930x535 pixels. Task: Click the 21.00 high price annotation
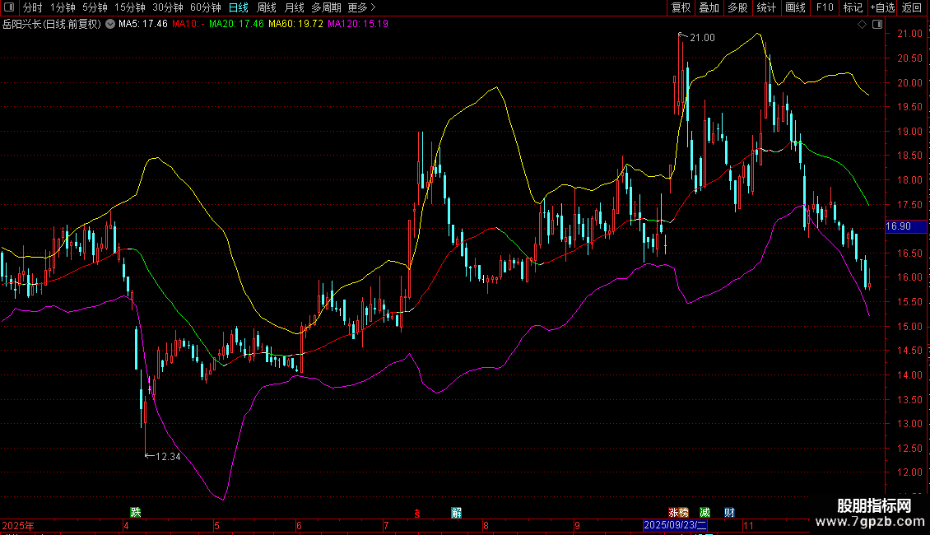(x=702, y=38)
